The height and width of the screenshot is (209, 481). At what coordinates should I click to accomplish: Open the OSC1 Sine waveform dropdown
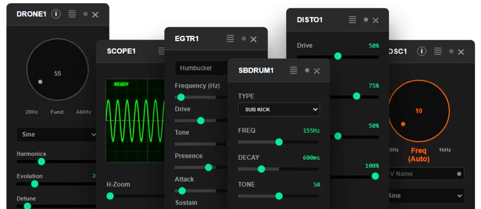click(426, 196)
